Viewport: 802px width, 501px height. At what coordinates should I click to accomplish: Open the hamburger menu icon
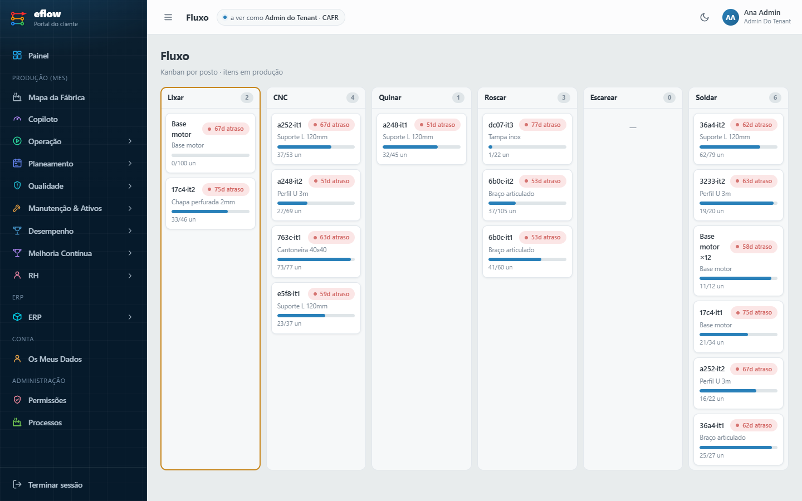[x=168, y=17]
